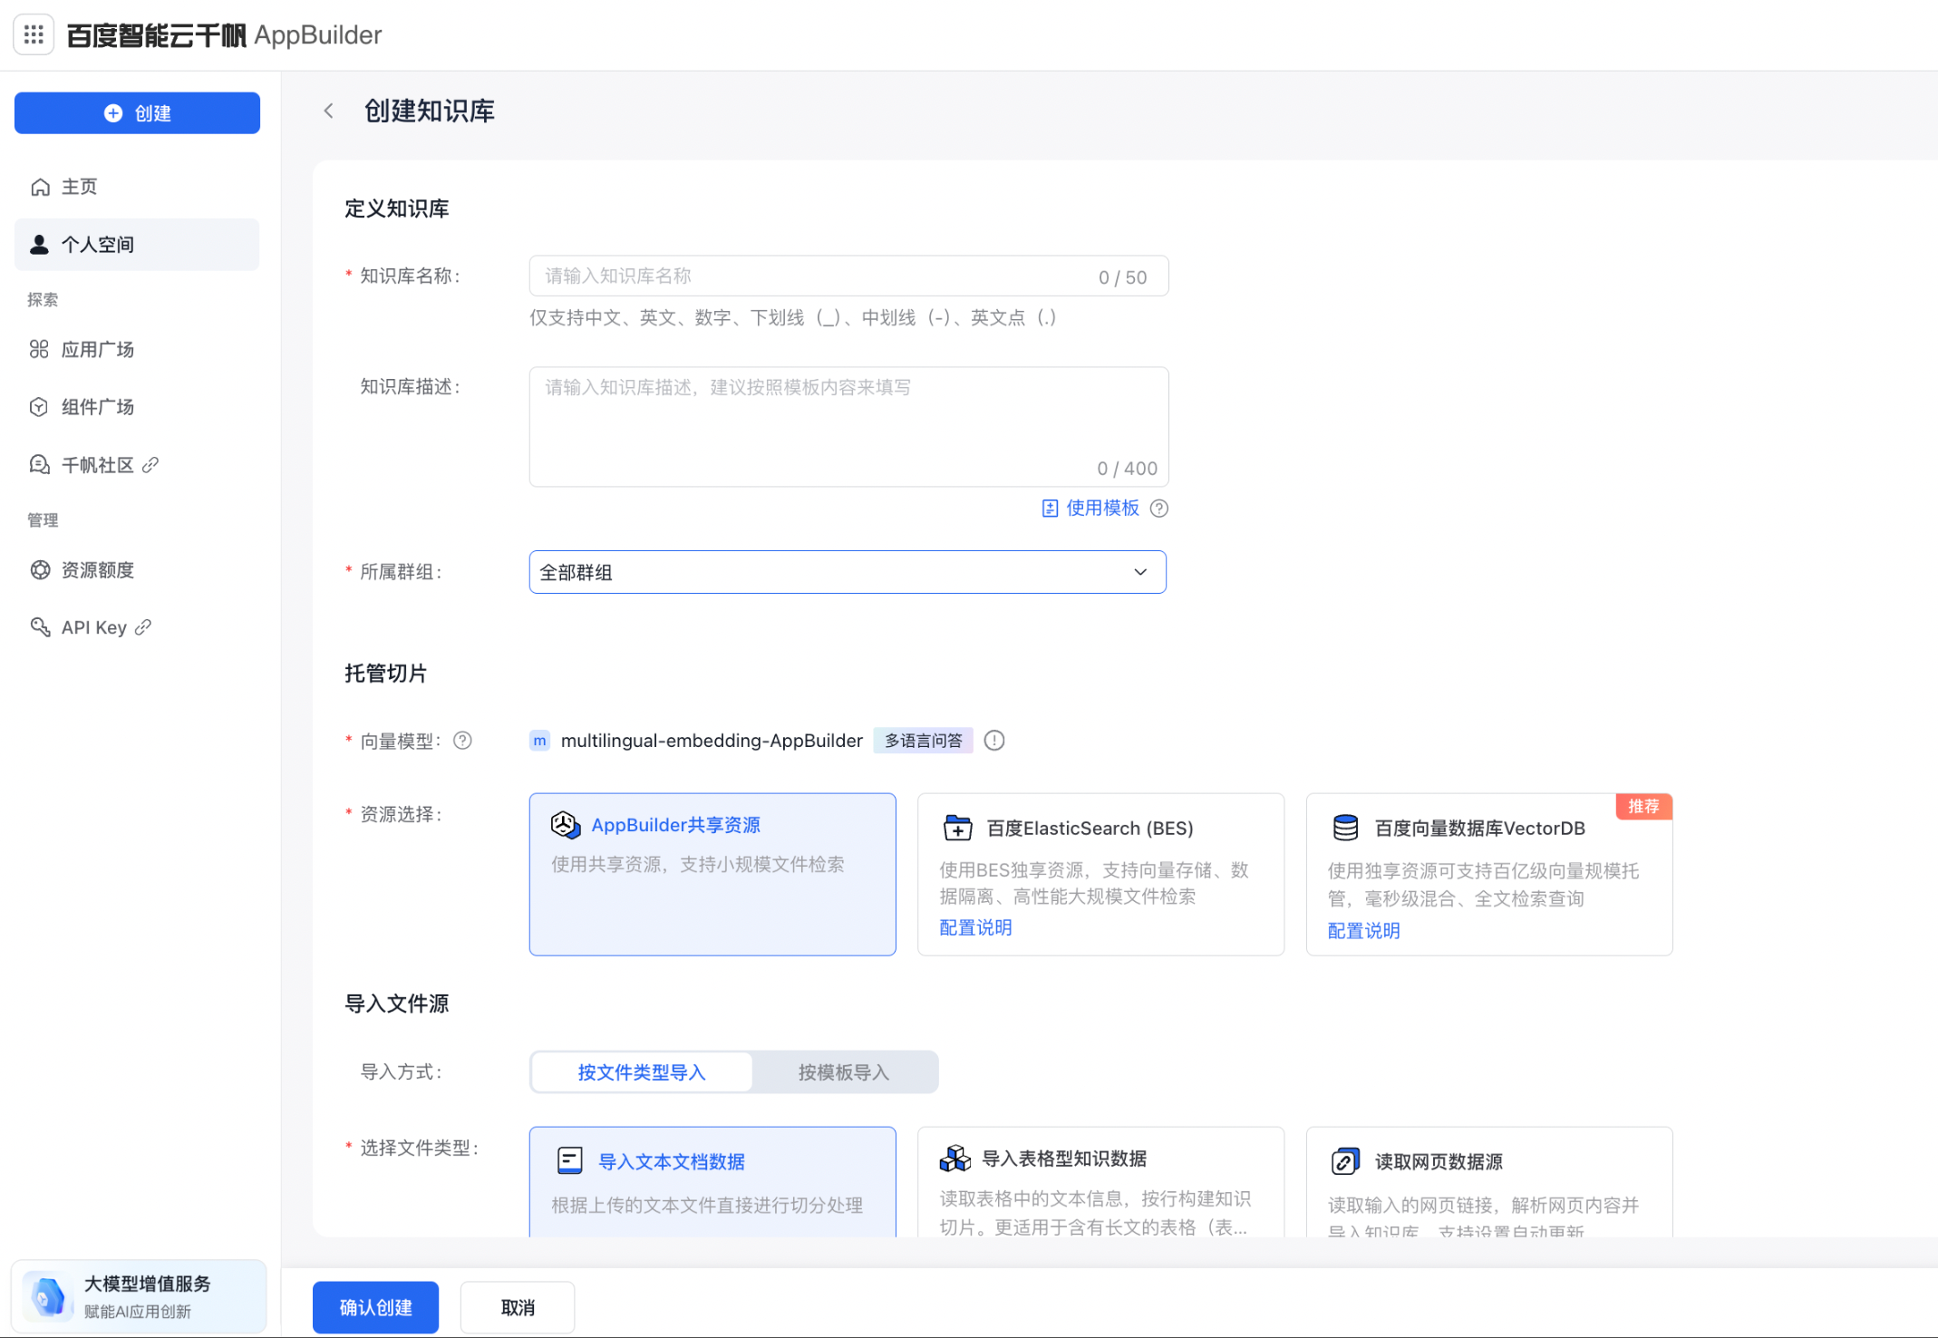This screenshot has width=1938, height=1338.
Task: Go to 应用广场
Action: tap(137, 349)
